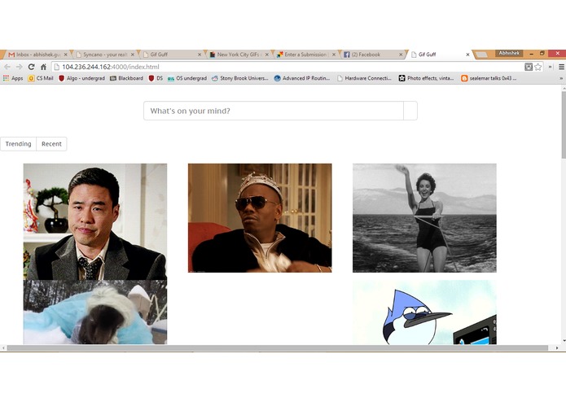Open the Blackboard bookmark

[x=126, y=78]
